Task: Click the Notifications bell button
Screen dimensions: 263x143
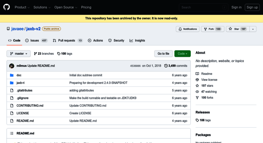Action: tap(188, 29)
